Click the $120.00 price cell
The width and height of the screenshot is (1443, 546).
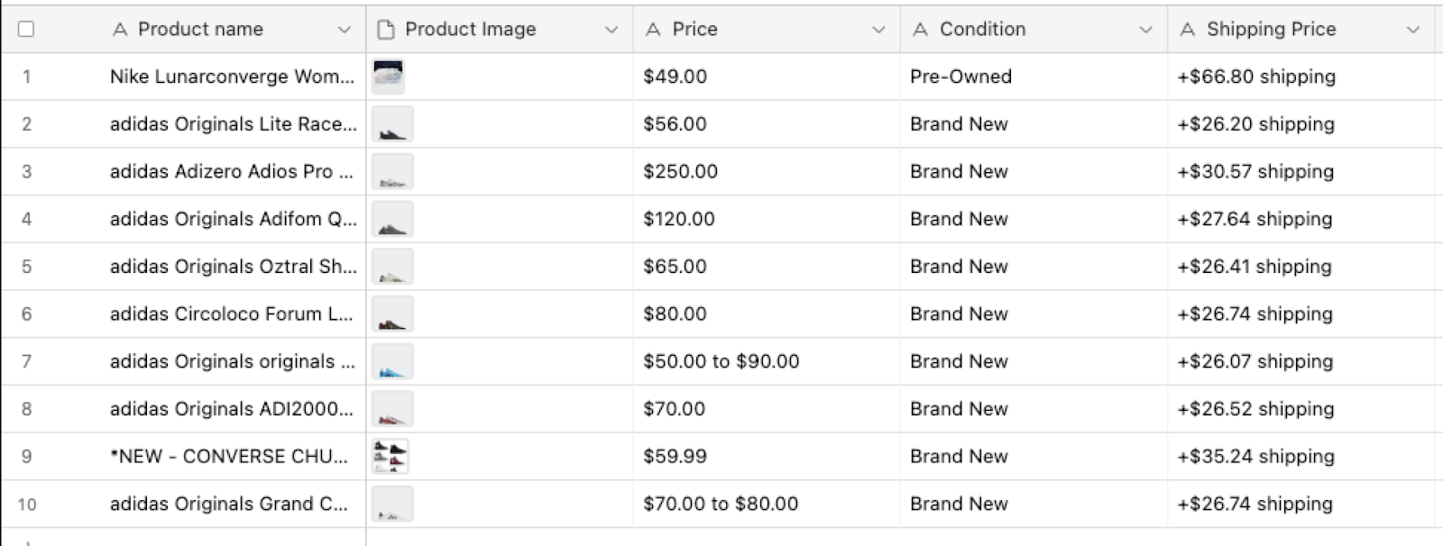(767, 219)
